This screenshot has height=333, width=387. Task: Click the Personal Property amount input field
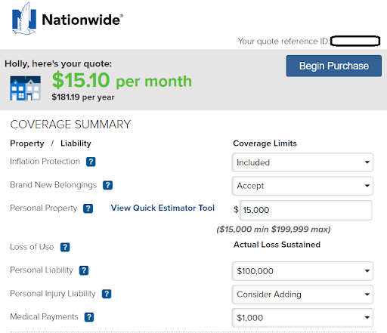click(306, 210)
